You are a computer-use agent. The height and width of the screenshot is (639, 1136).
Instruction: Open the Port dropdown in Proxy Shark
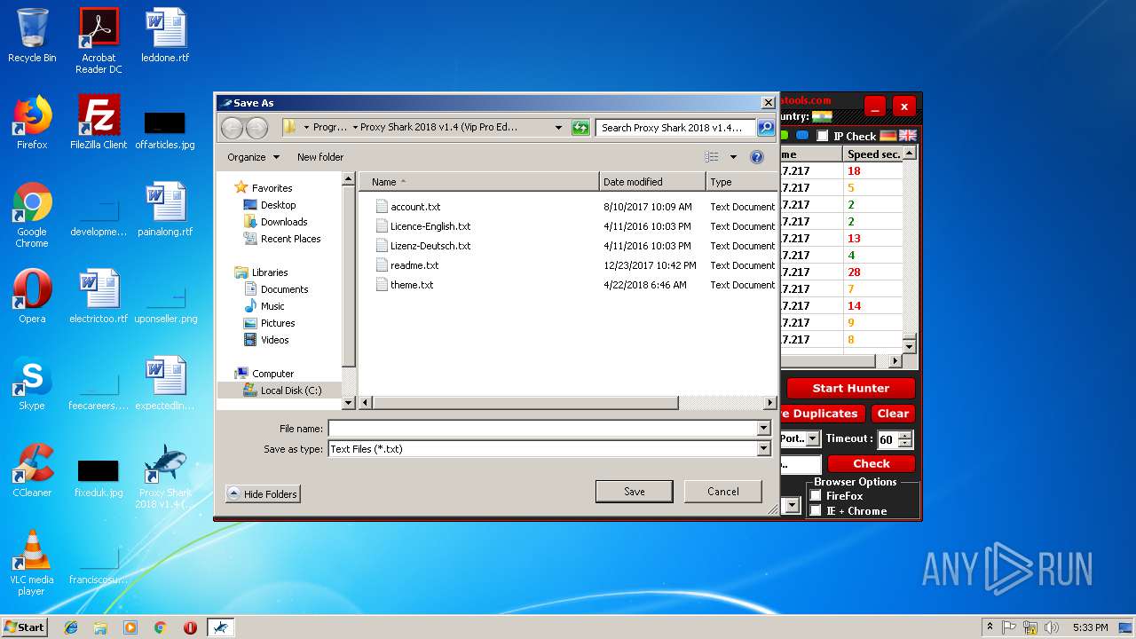[x=813, y=439]
